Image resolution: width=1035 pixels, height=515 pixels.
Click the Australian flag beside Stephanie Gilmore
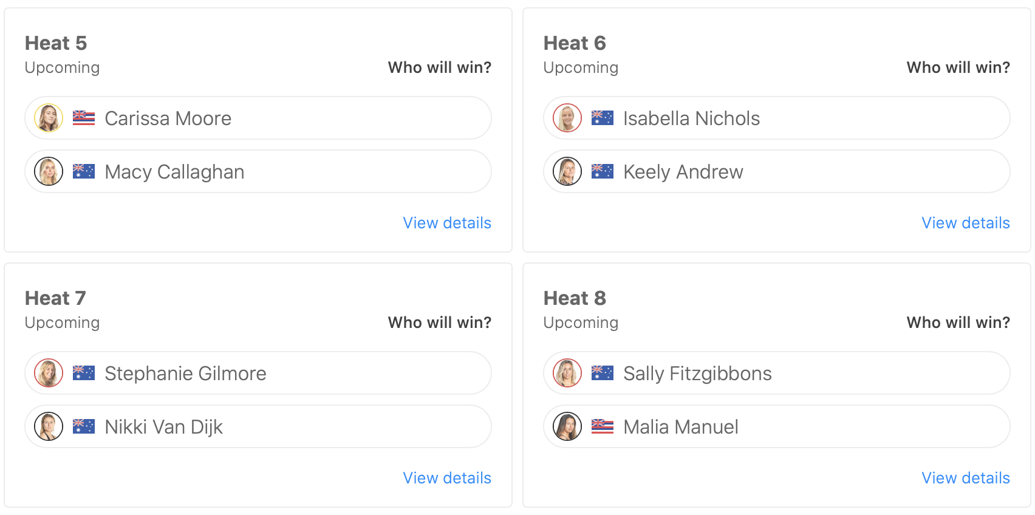click(84, 373)
